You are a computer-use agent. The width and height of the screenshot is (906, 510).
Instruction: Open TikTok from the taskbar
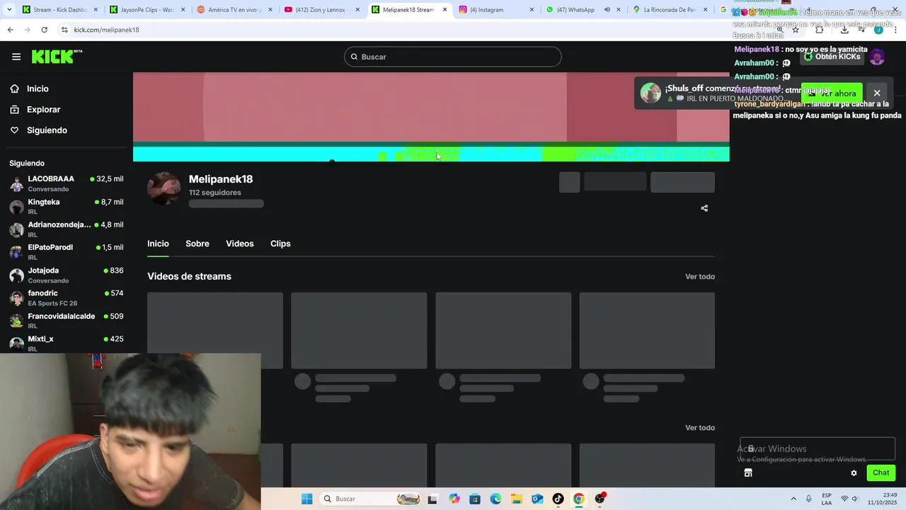click(558, 499)
